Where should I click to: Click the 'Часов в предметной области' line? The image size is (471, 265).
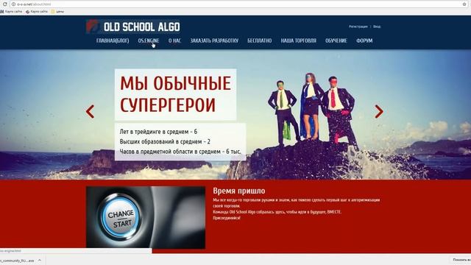[x=180, y=152]
